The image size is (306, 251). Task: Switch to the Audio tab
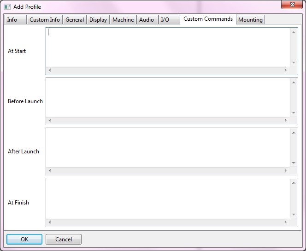tap(147, 20)
